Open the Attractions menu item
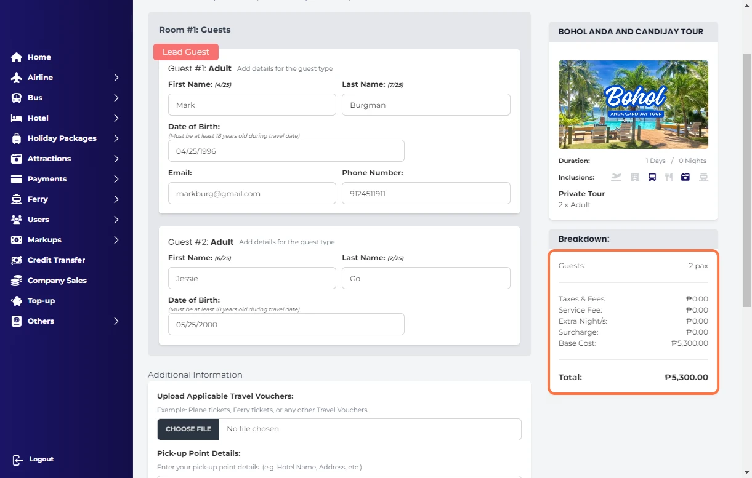 tap(49, 159)
